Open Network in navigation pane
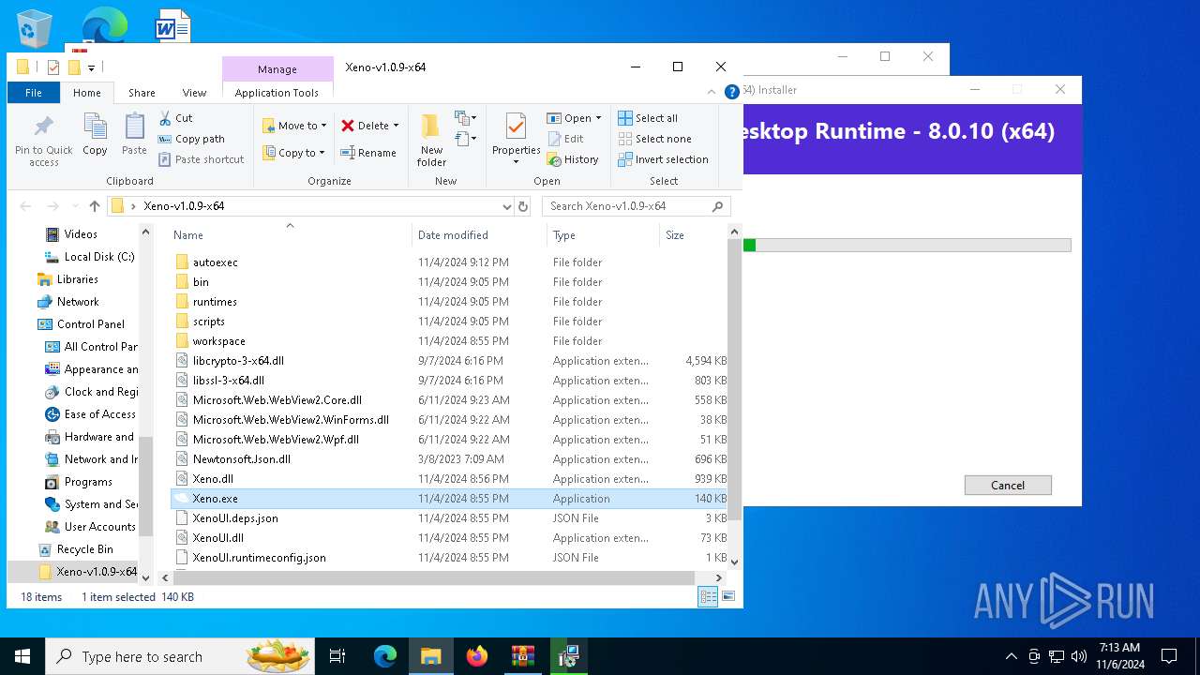This screenshot has width=1200, height=675. tap(78, 302)
